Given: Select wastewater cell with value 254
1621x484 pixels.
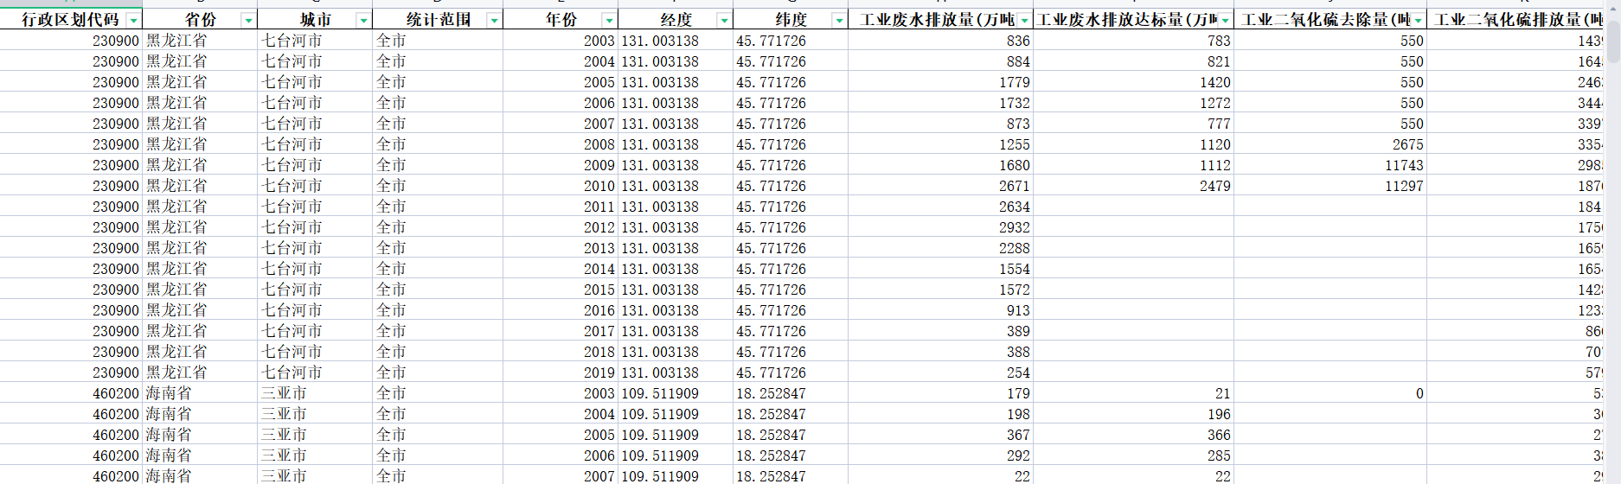Looking at the screenshot, I should tap(940, 373).
